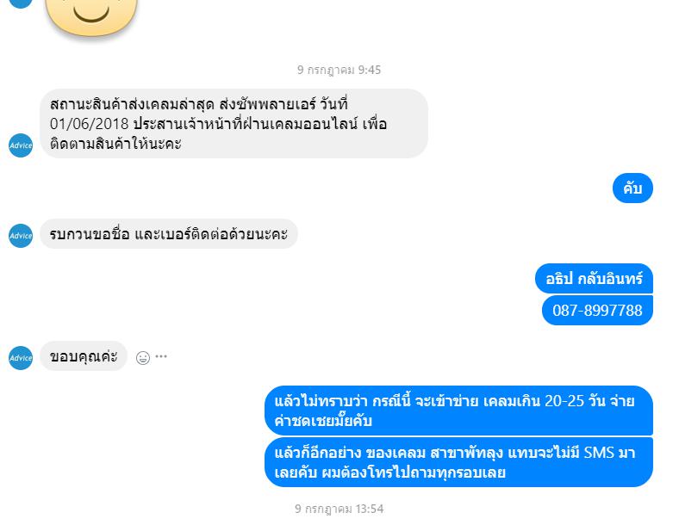Screen dimensions: 679x525
Task: Click the อธิป กลับอินทร์ name bubble
Action: [x=595, y=279]
